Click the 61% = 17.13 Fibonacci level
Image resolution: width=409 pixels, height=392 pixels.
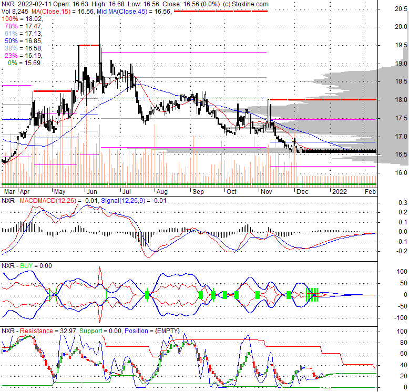pos(24,34)
